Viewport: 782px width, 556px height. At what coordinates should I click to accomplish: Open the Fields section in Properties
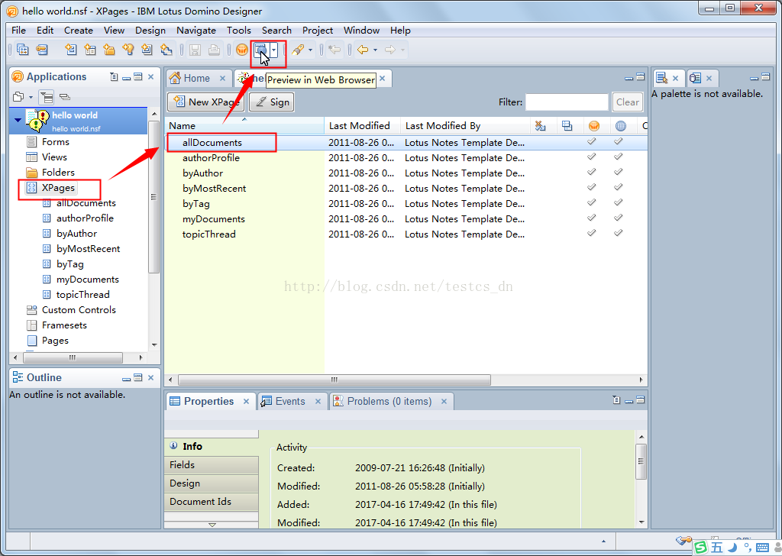pos(212,465)
